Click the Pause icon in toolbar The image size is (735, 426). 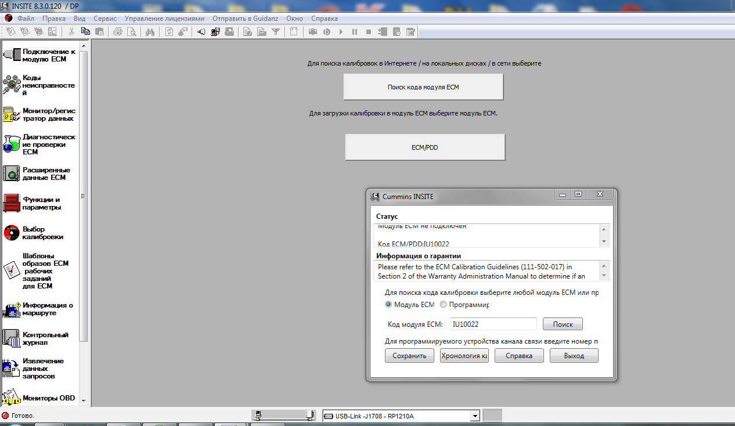355,32
